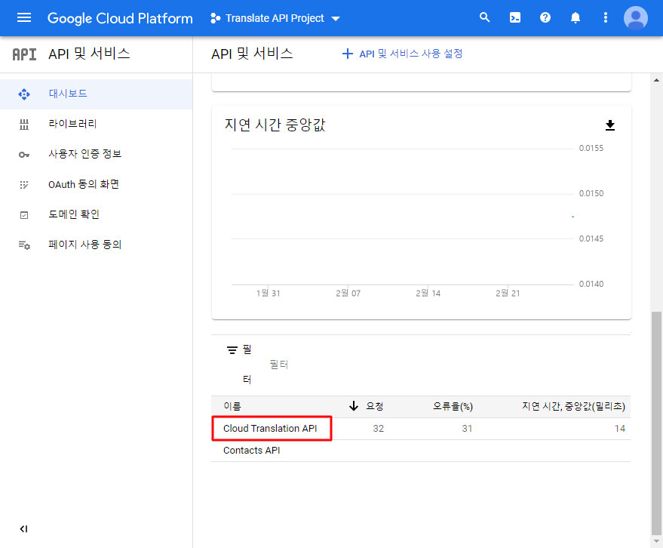Collapse the sidebar with the arrow icon

point(23,529)
